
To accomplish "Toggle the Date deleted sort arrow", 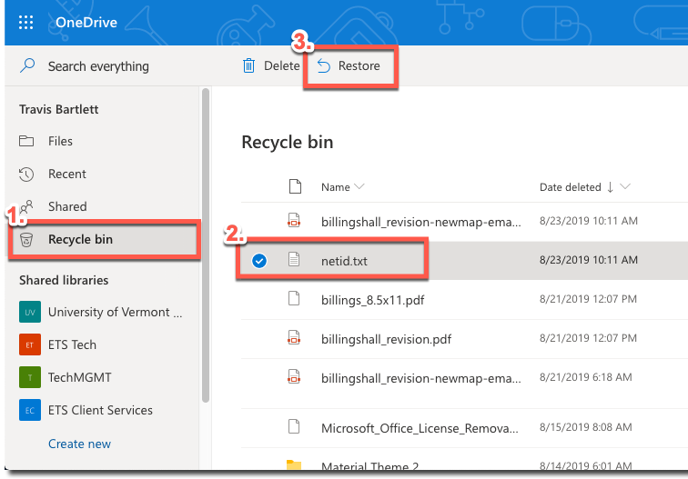I will click(x=610, y=187).
